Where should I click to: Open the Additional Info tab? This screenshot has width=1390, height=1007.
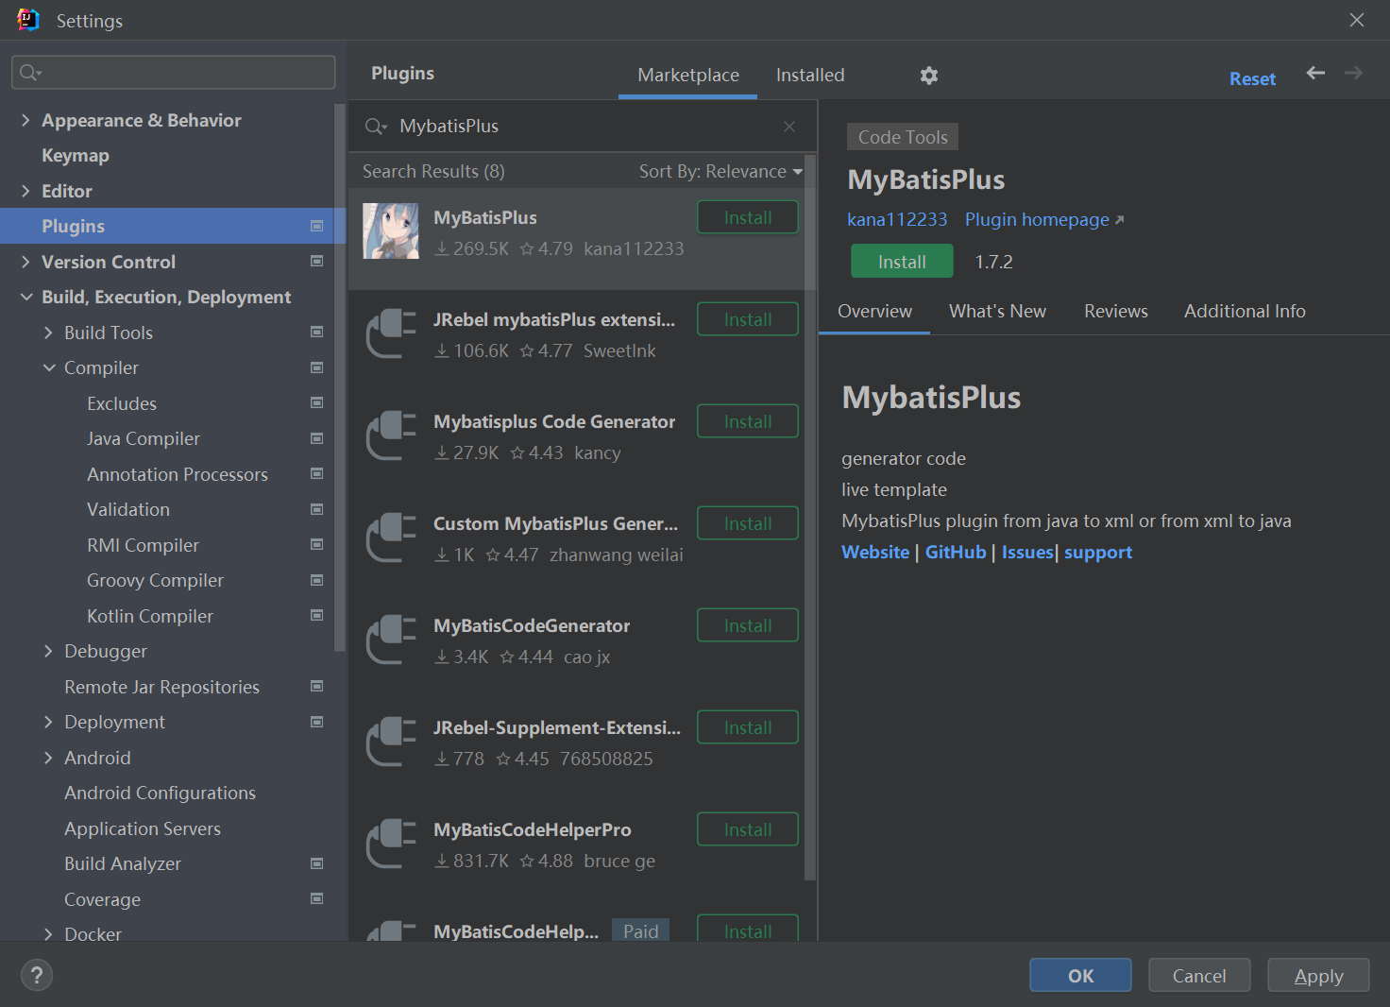click(1245, 311)
